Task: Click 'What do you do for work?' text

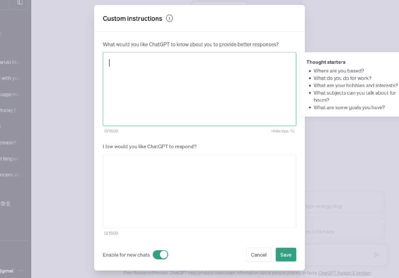Action: pyautogui.click(x=342, y=78)
